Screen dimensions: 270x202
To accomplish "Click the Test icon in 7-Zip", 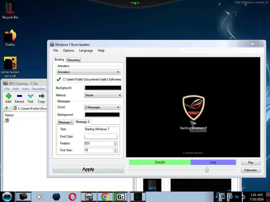I will 30,98.
